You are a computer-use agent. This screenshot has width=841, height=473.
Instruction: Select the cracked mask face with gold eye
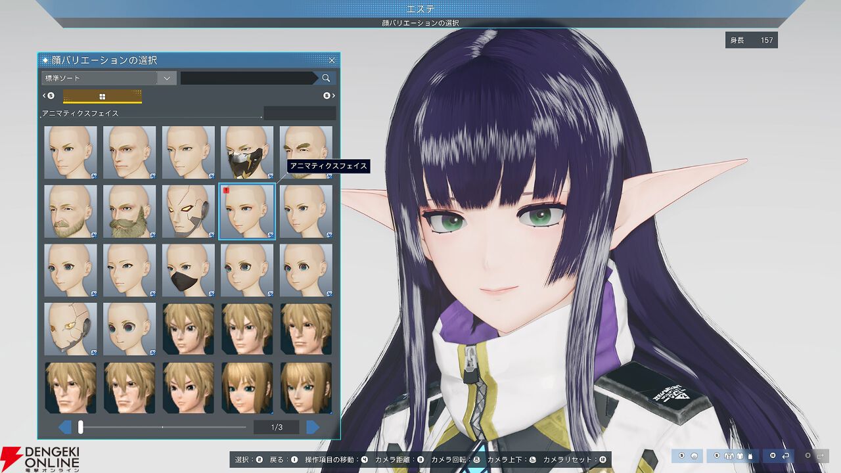[70, 329]
